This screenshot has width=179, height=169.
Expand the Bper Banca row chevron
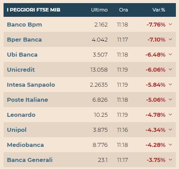170,39
